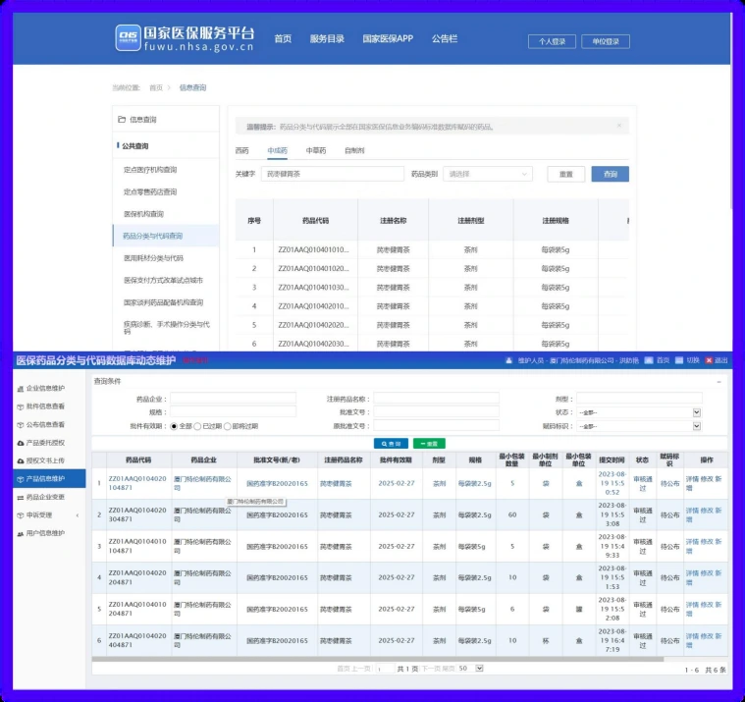Dismiss the 温馨提示 notice with its X

[x=619, y=126]
